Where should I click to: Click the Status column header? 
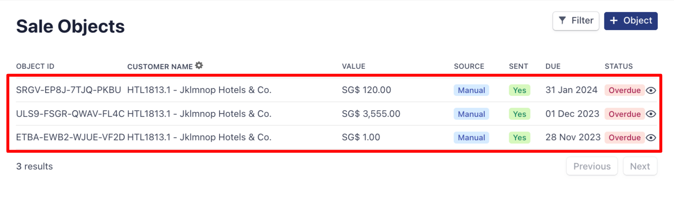618,66
